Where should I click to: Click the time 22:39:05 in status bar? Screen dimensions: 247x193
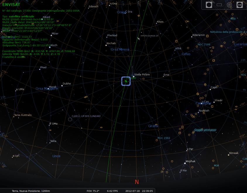tap(147, 191)
